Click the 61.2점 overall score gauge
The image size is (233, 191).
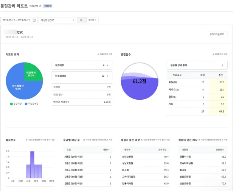[140, 81]
